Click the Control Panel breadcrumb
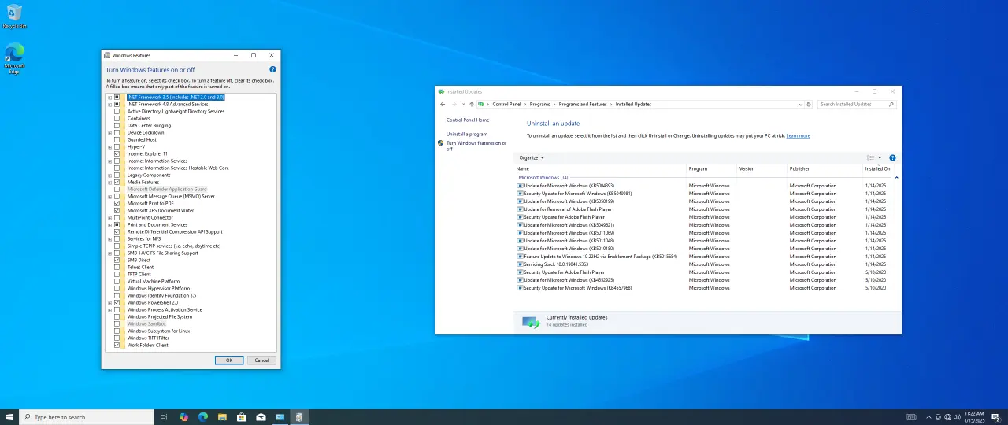Screen dimensions: 1008x425 507,104
